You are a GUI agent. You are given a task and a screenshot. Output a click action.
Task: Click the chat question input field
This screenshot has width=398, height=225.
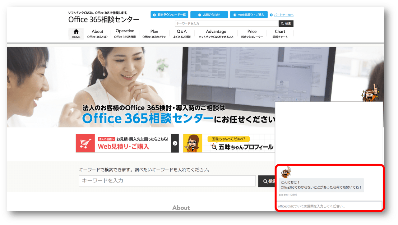click(329, 206)
